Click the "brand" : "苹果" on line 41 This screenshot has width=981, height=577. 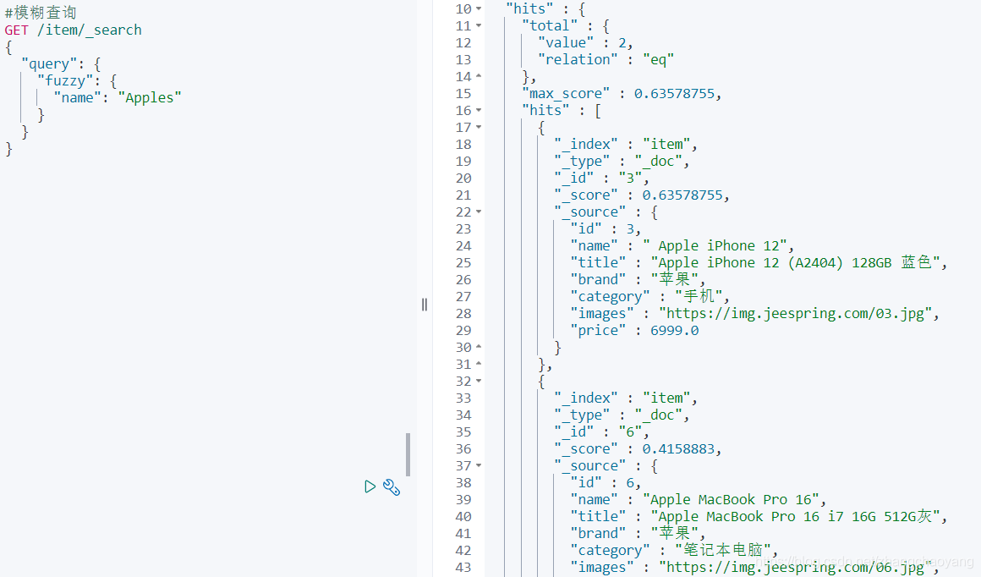click(x=638, y=534)
